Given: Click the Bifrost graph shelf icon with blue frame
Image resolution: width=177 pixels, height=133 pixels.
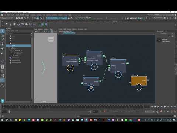Looking at the screenshot, I should coord(42,24).
